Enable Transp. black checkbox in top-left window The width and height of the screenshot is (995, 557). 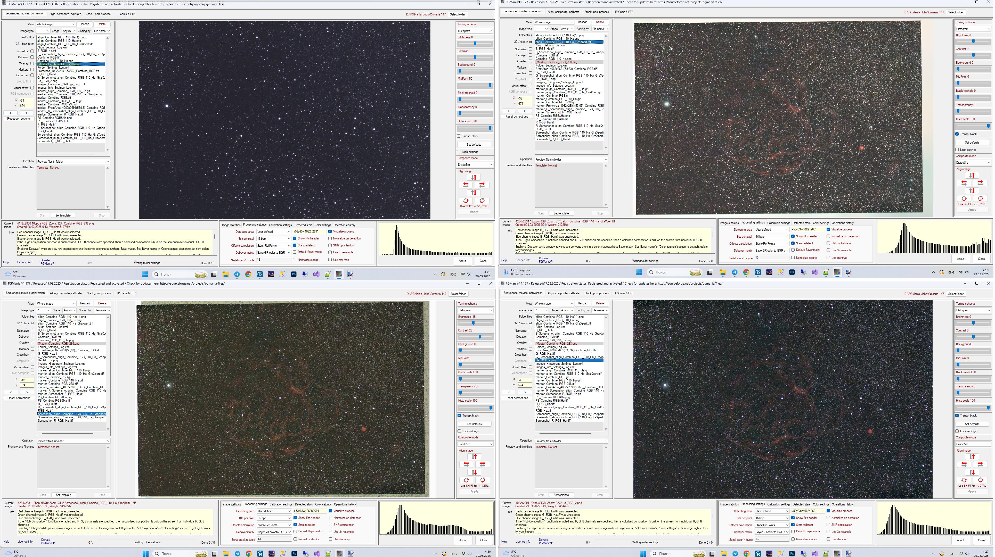point(459,136)
